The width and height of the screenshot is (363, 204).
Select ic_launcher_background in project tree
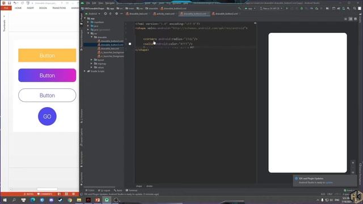pyautogui.click(x=111, y=52)
